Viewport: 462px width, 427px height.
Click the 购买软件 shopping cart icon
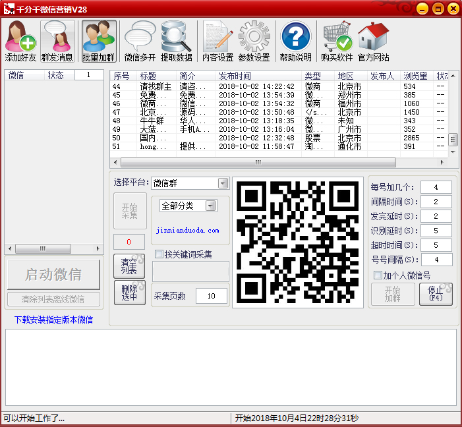click(337, 42)
